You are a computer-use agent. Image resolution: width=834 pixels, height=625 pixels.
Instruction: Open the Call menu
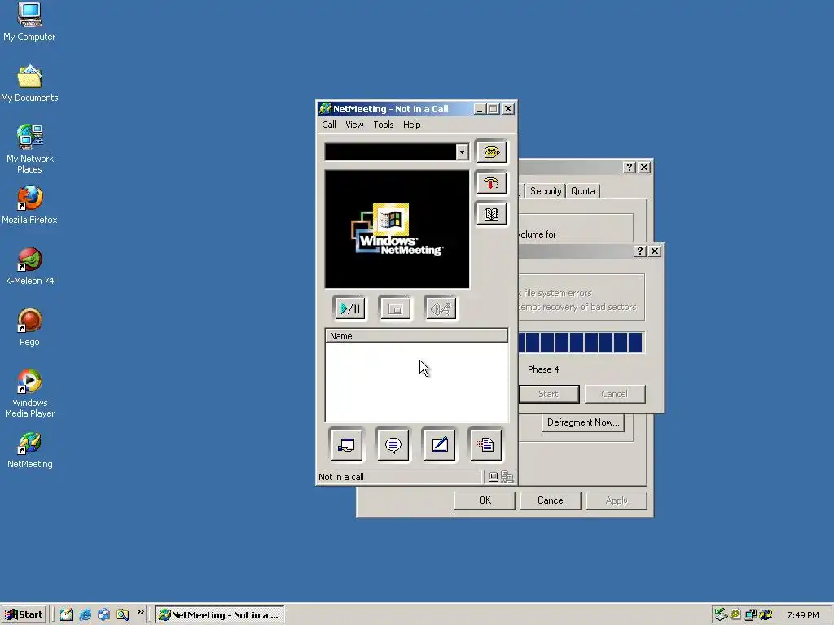[x=329, y=125]
